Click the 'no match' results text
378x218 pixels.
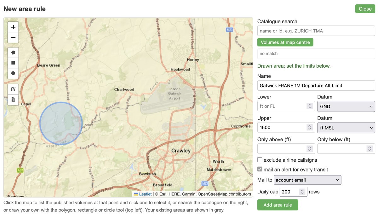[269, 53]
